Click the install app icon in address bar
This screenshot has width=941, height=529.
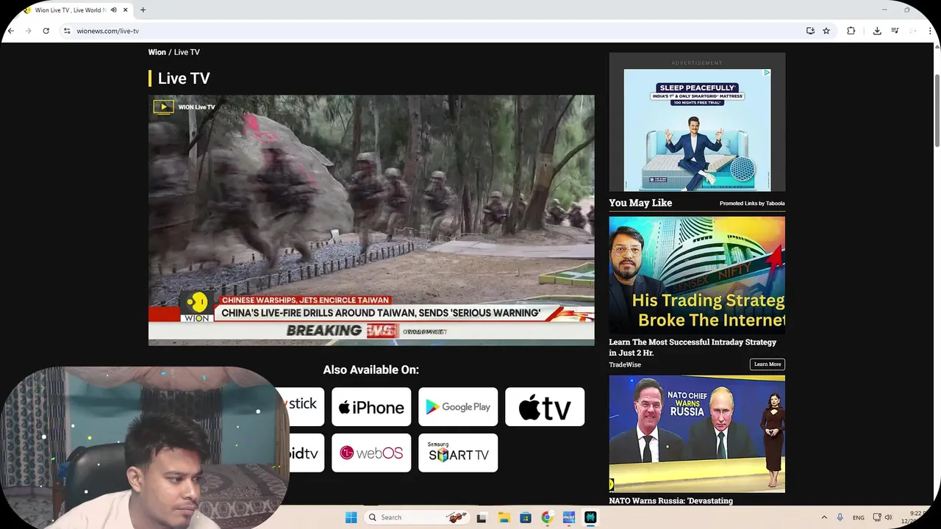point(810,31)
